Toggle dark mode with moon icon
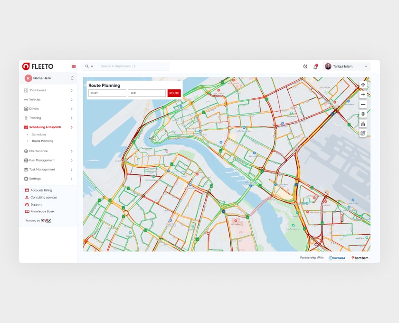 point(305,66)
